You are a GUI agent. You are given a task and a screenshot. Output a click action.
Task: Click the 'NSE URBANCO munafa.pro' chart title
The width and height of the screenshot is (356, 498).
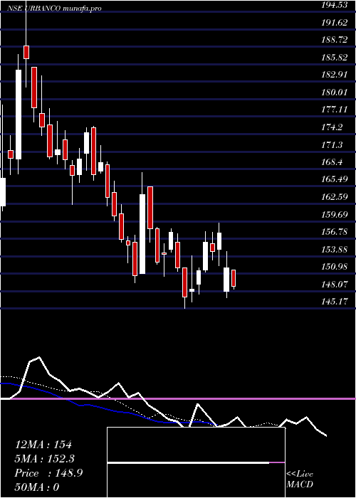[54, 9]
